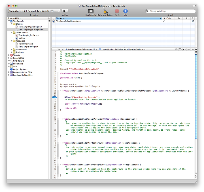
Task: Go forward in editor history
Action: tap(63, 49)
